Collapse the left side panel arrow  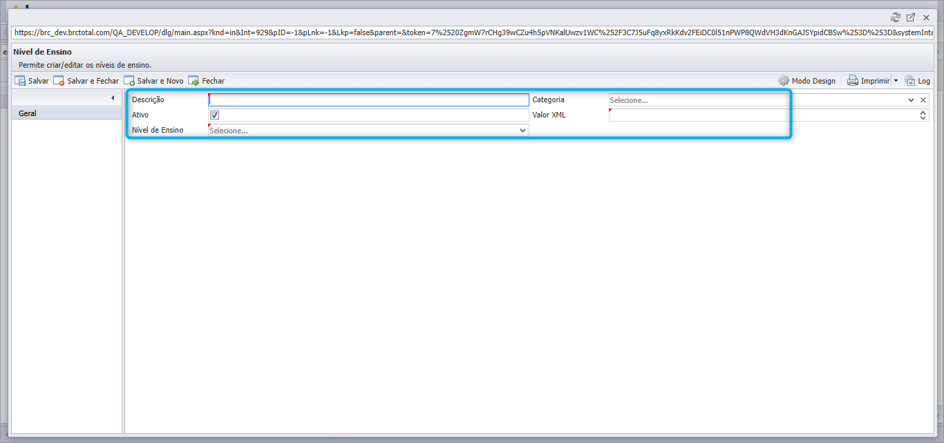[x=113, y=98]
